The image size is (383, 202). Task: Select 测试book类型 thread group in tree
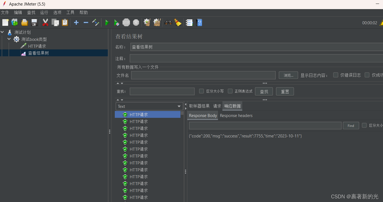click(x=34, y=39)
